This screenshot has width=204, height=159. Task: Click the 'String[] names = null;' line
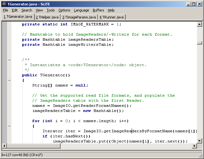click(x=60, y=85)
